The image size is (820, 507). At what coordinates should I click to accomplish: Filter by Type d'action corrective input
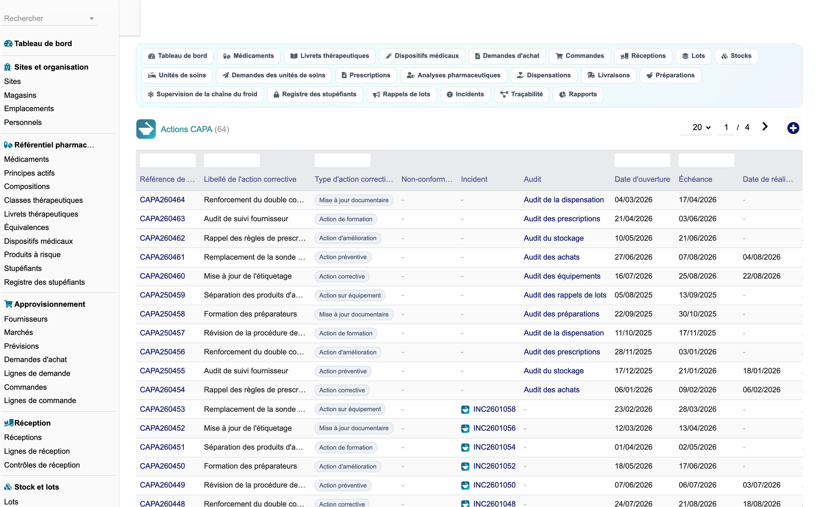point(343,160)
